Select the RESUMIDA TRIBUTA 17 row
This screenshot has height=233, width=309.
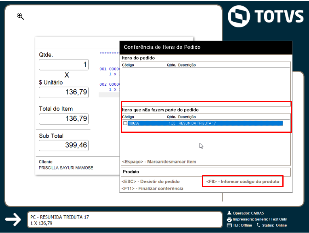(205, 123)
